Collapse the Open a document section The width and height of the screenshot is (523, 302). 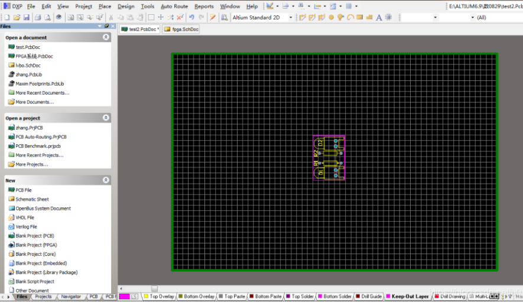pyautogui.click(x=106, y=37)
